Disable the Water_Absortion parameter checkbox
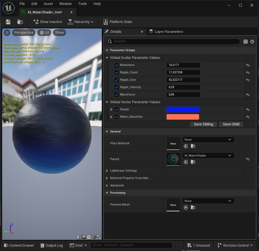The image size is (259, 251). click(x=117, y=117)
